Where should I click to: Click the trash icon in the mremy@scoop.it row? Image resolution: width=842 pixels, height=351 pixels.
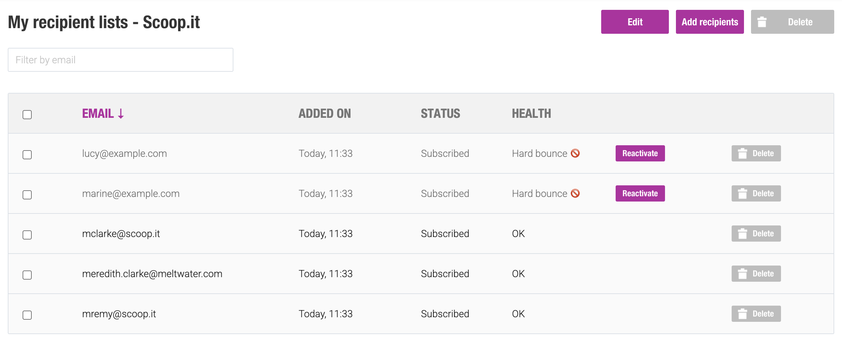(x=743, y=314)
